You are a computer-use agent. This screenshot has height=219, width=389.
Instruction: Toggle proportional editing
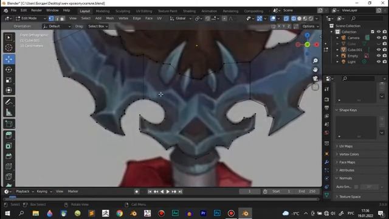(x=224, y=18)
